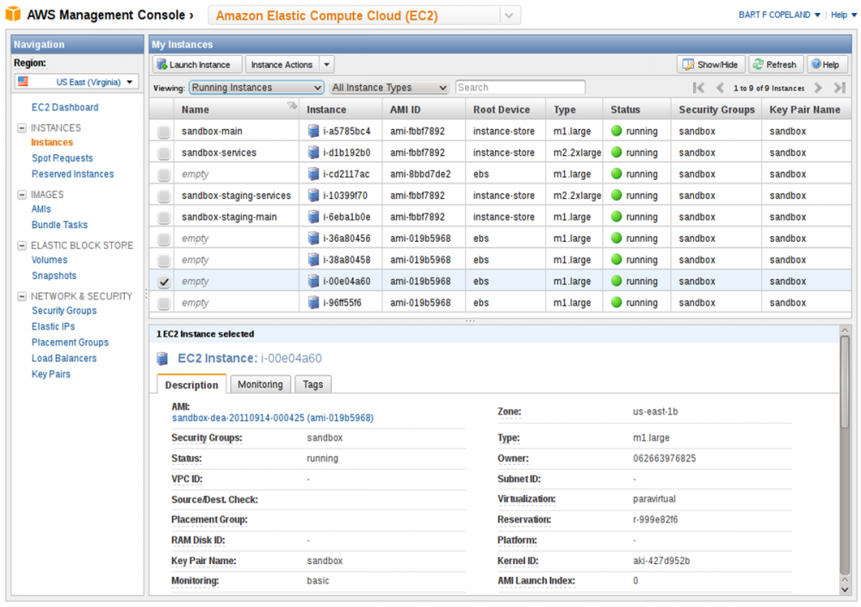Click the Show/Hide columns button
The image size is (861, 607).
tap(710, 65)
